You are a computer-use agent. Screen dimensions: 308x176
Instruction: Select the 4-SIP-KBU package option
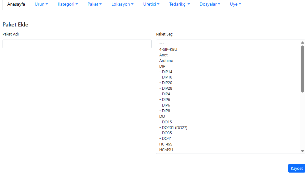(168, 49)
